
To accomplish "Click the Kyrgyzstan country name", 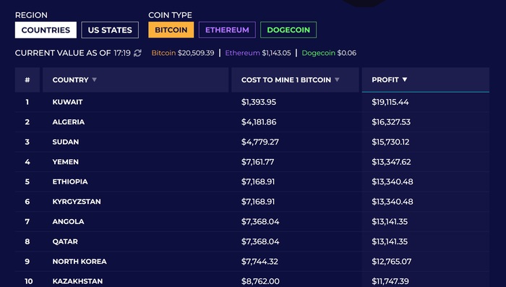I will pyautogui.click(x=77, y=202).
